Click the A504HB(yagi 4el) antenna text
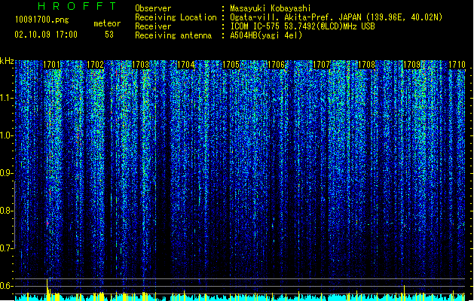 click(x=266, y=35)
